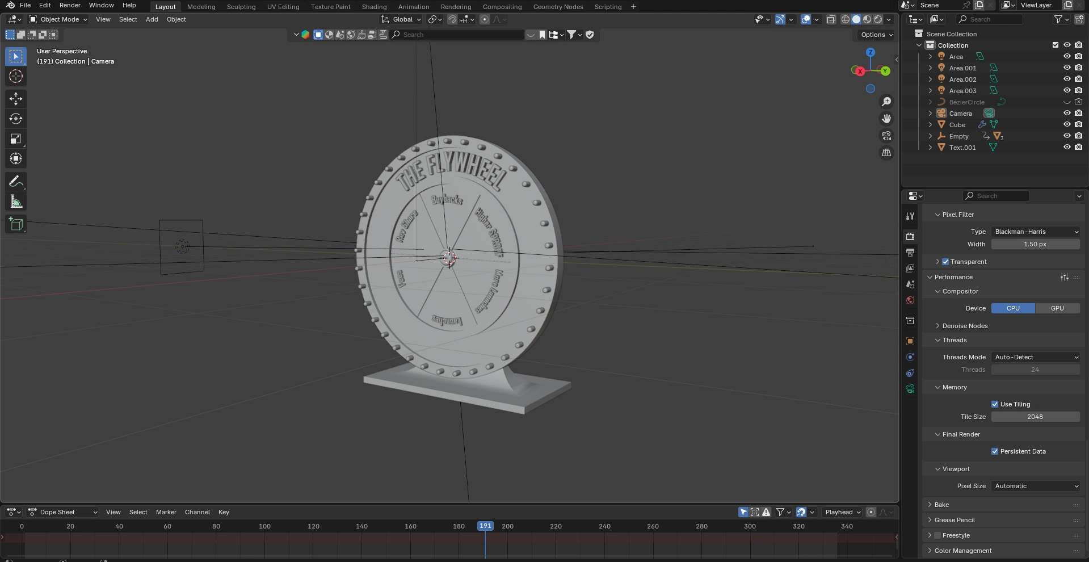Open the Render menu
The image size is (1089, 562).
point(70,5)
